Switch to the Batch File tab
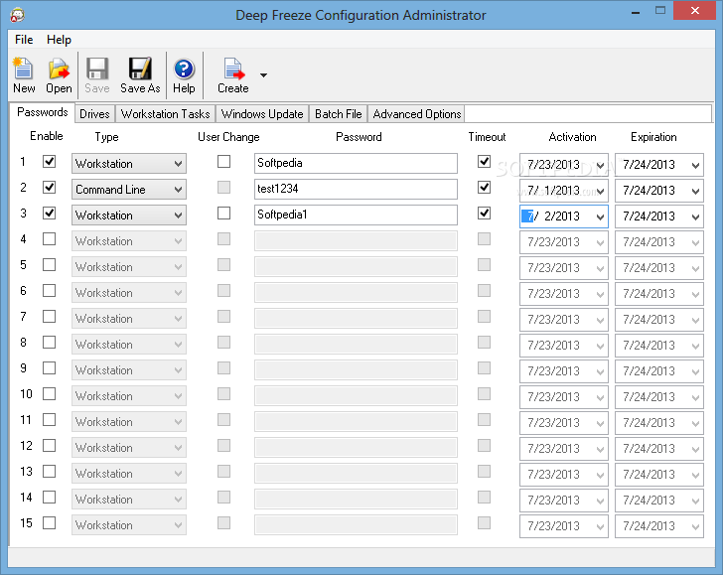This screenshot has width=723, height=575. [x=338, y=114]
